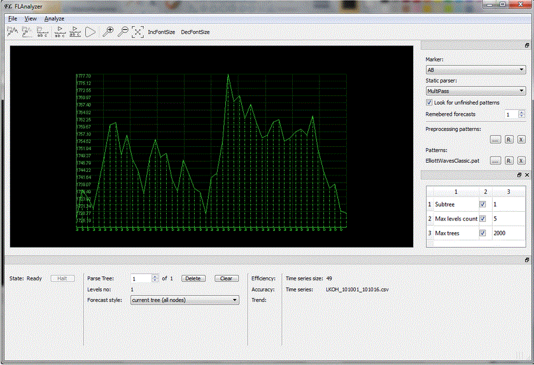Click the open patterns 'ab c' file icon

[x=42, y=32]
